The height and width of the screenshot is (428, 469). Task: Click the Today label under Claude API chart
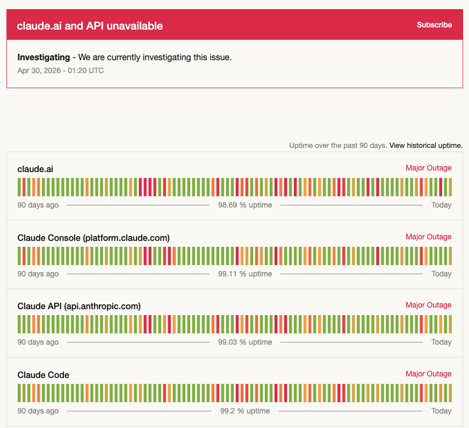[x=441, y=342]
